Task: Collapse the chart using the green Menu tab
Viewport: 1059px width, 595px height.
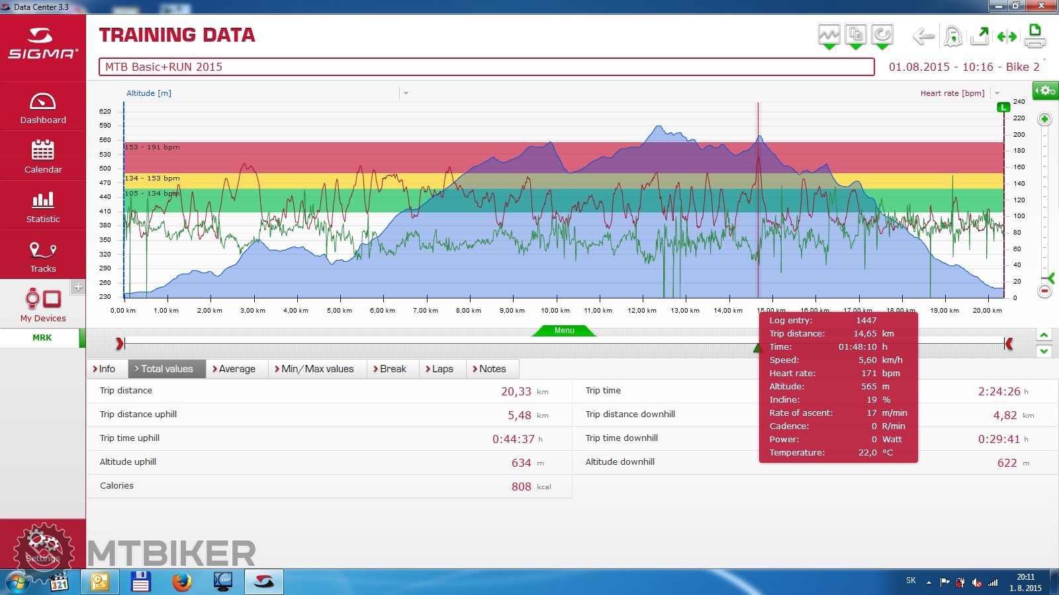Action: [564, 331]
